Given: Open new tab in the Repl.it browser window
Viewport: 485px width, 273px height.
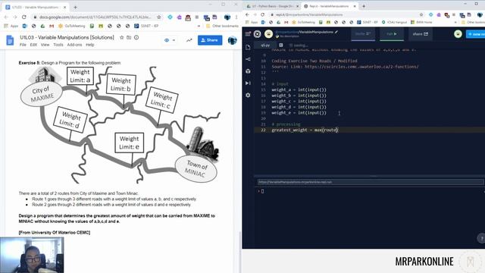Looking at the screenshot, I should (x=364, y=6).
